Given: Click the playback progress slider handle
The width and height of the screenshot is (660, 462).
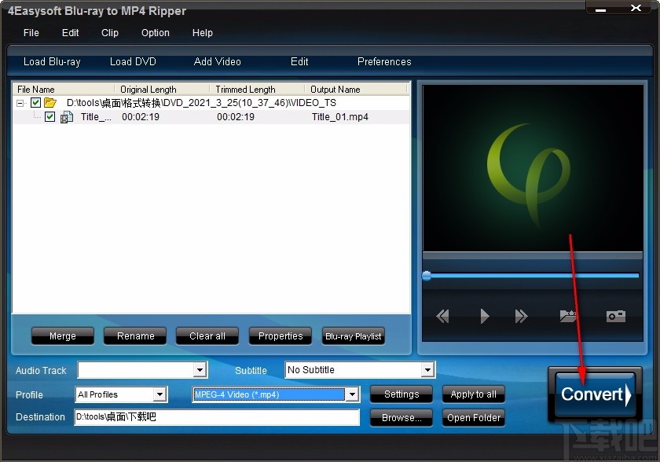Looking at the screenshot, I should (x=427, y=275).
